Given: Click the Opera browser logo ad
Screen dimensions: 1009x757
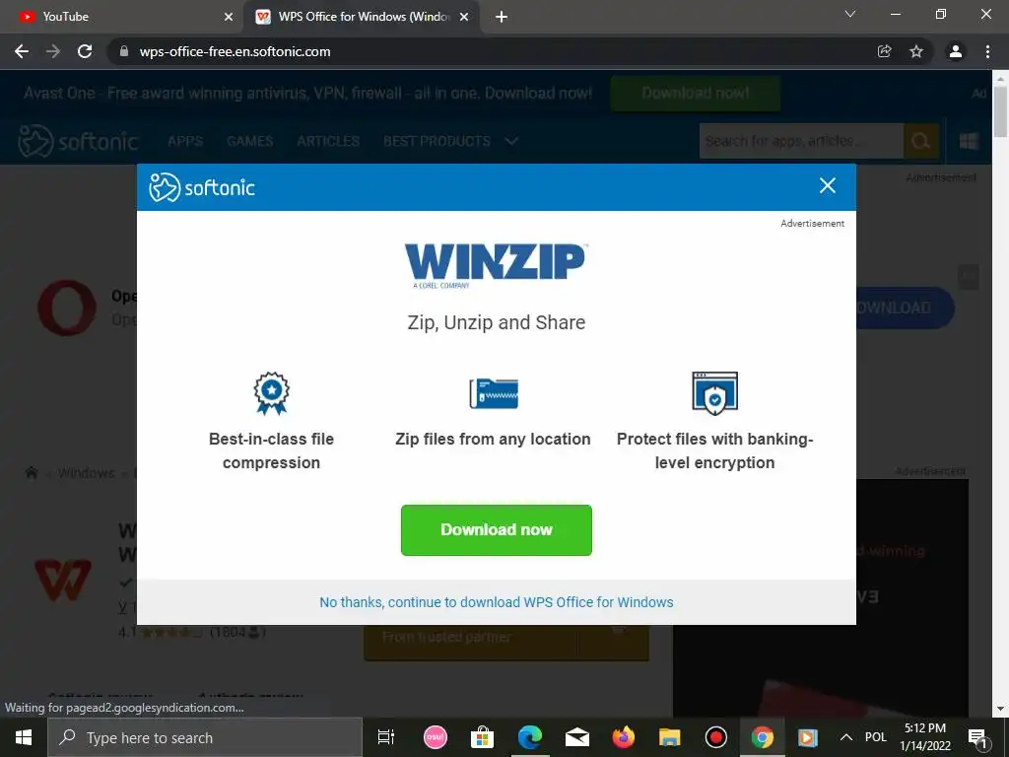Looking at the screenshot, I should 66,308.
